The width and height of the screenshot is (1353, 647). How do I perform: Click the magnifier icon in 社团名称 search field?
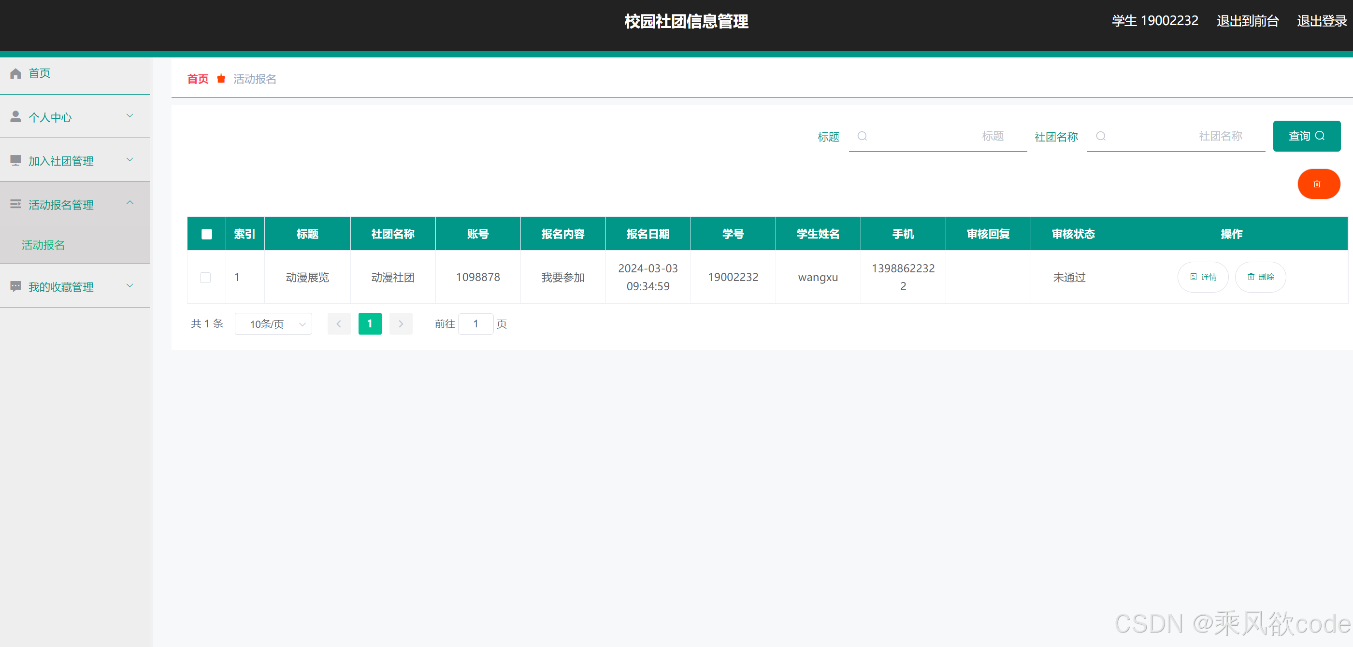coord(1101,136)
